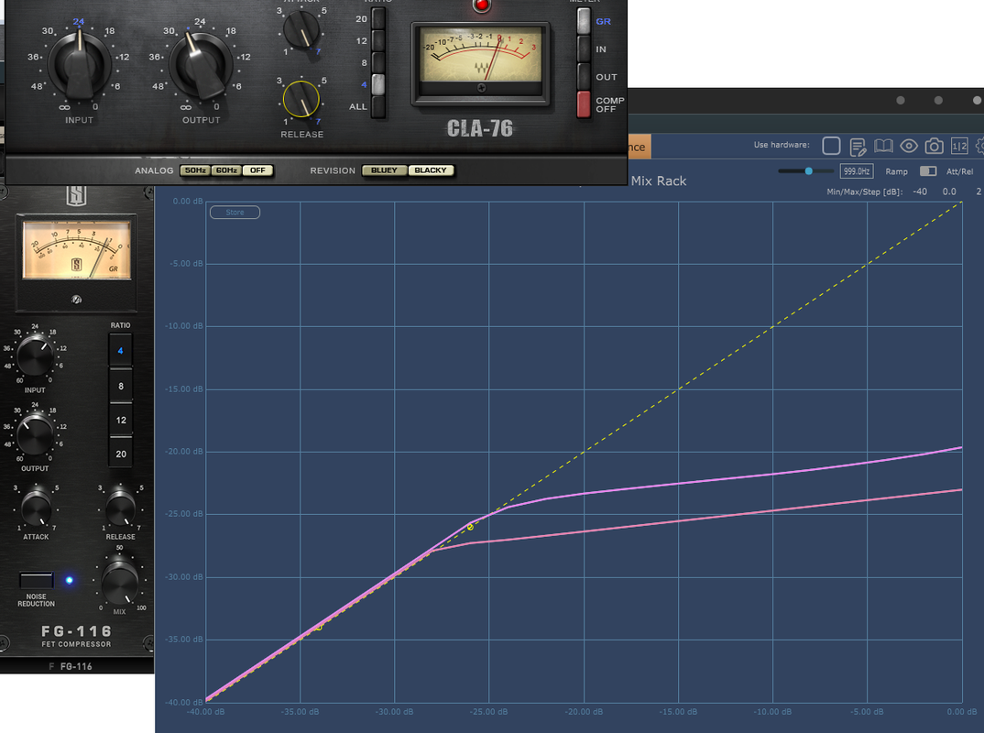Toggle the eye visibility icon
This screenshot has height=733, width=984.
point(909,147)
